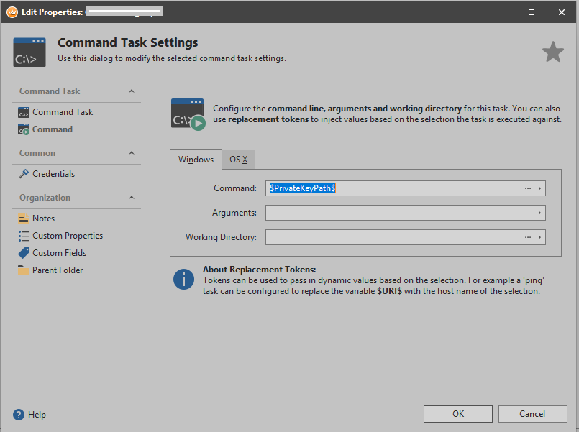579x432 pixels.
Task: Click the favorite star icon
Action: pyautogui.click(x=552, y=52)
